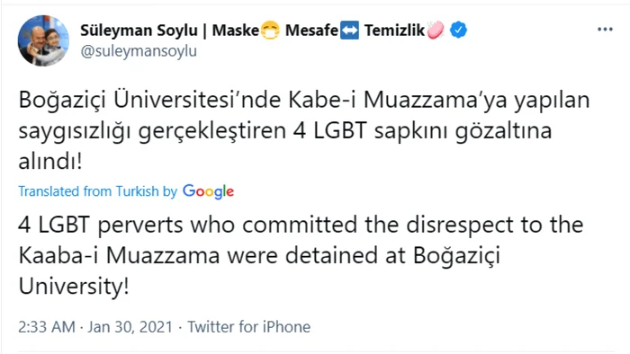Click "University!" at the translation's end
The height and width of the screenshot is (354, 630).
pos(74,287)
